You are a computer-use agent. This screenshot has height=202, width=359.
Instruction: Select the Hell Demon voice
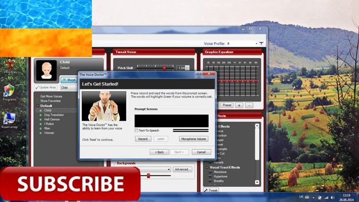tap(52, 120)
